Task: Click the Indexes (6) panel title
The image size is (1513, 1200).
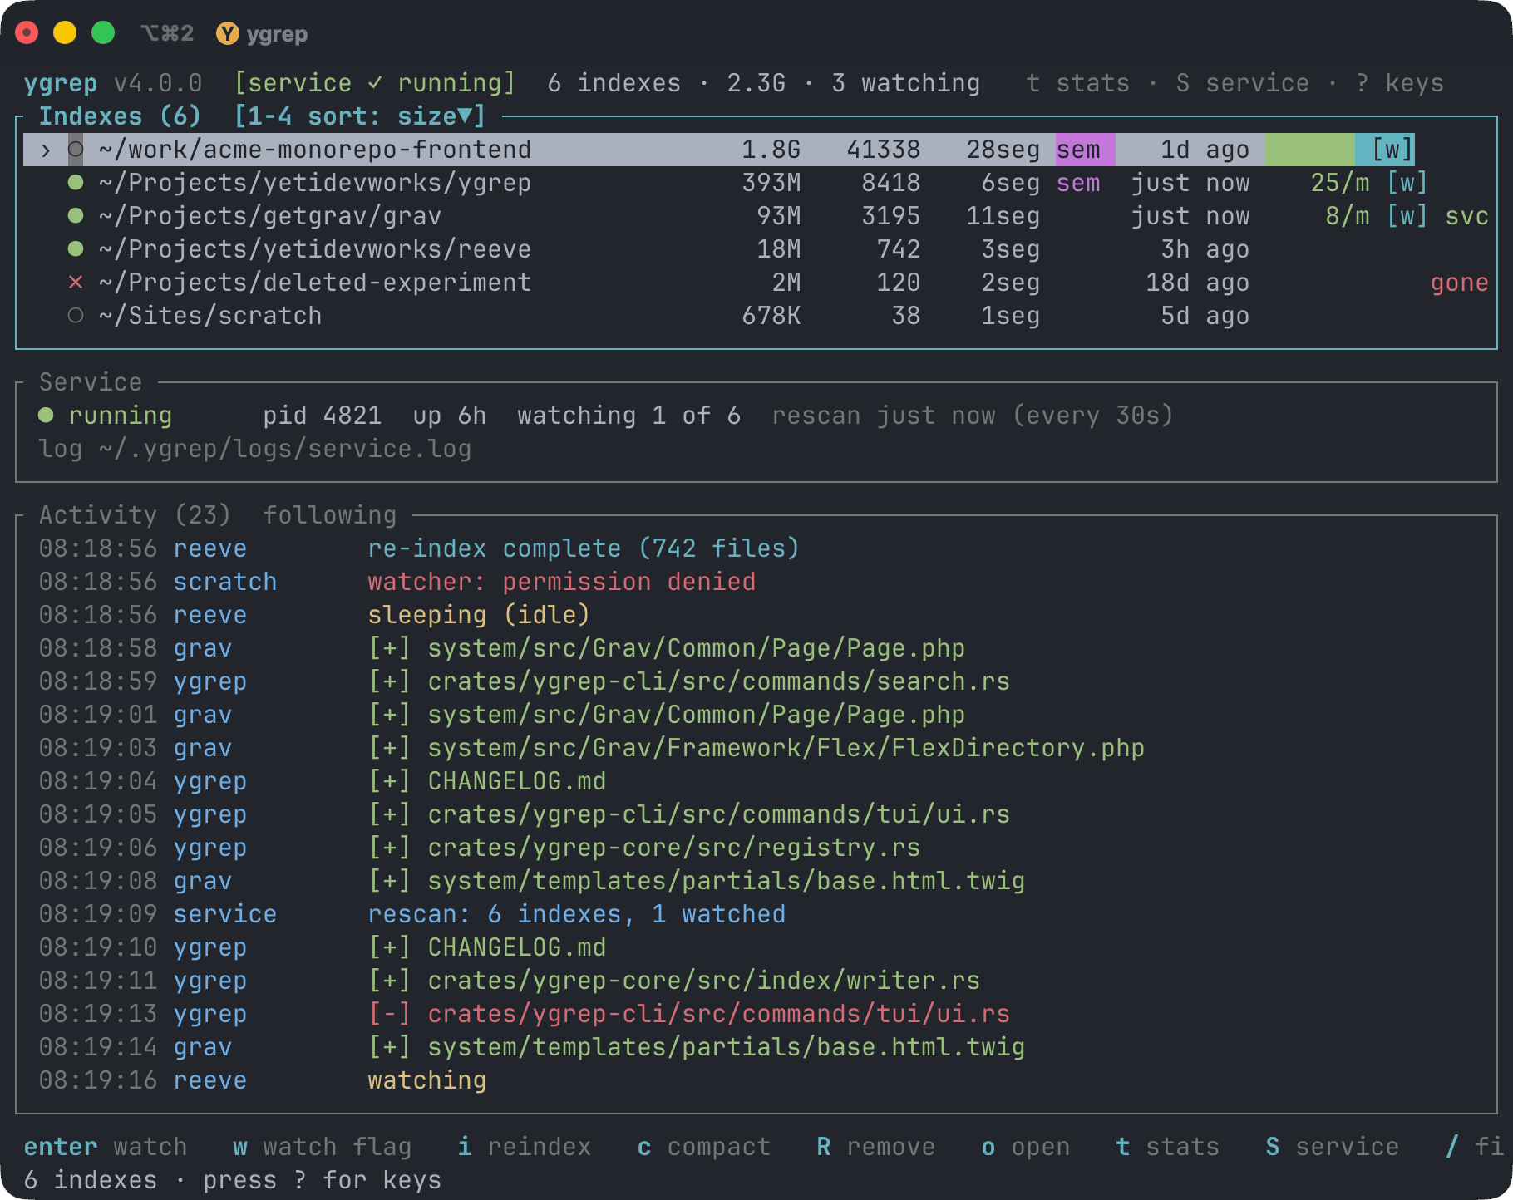Action: (120, 116)
